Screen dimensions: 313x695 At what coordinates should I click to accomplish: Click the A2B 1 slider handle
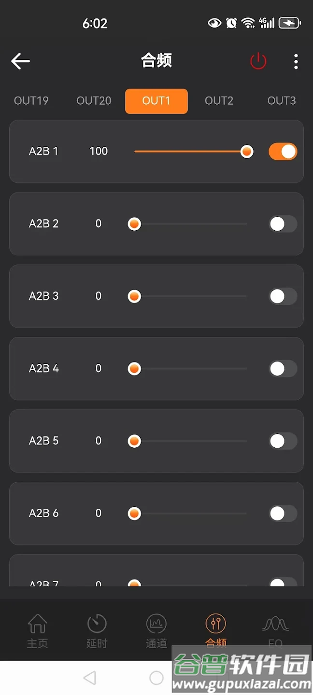point(247,152)
